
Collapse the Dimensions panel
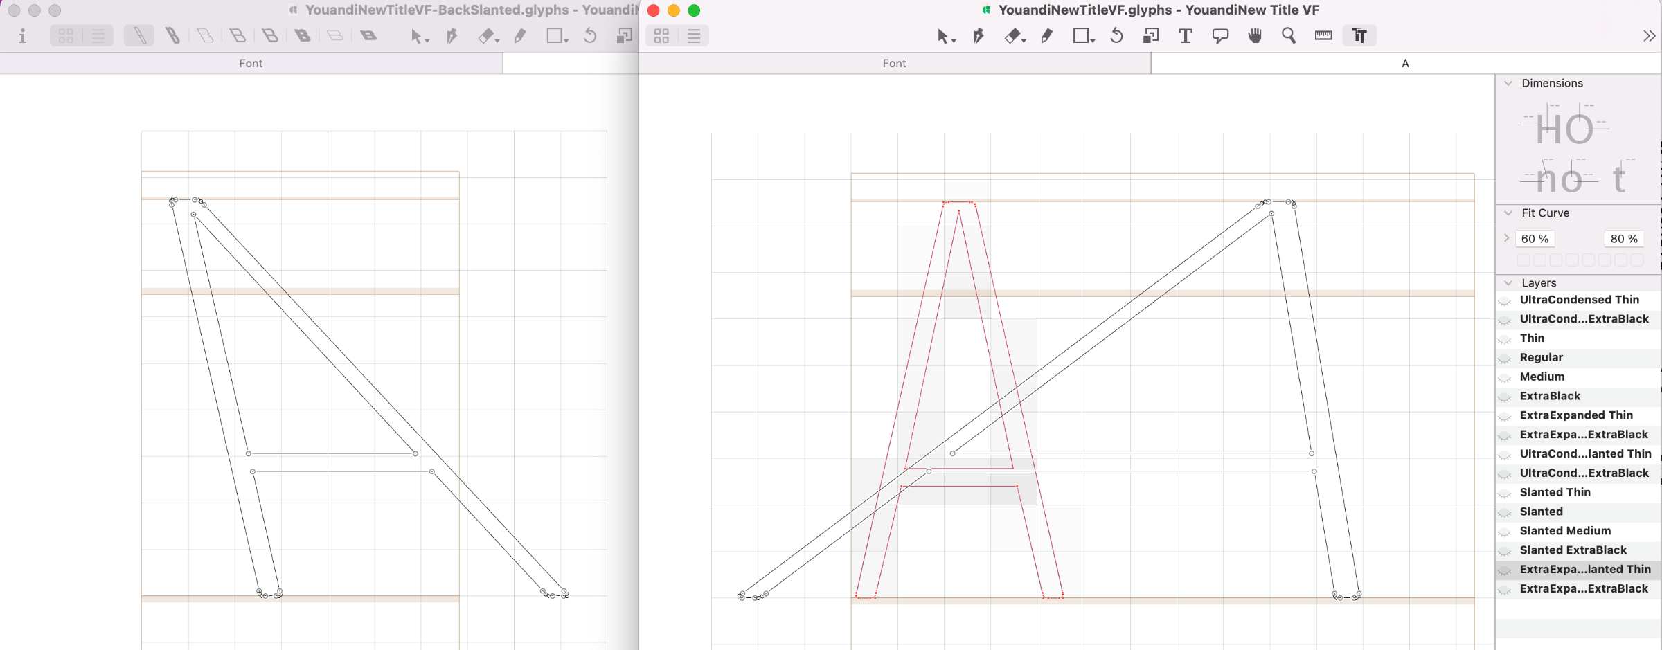tap(1508, 83)
